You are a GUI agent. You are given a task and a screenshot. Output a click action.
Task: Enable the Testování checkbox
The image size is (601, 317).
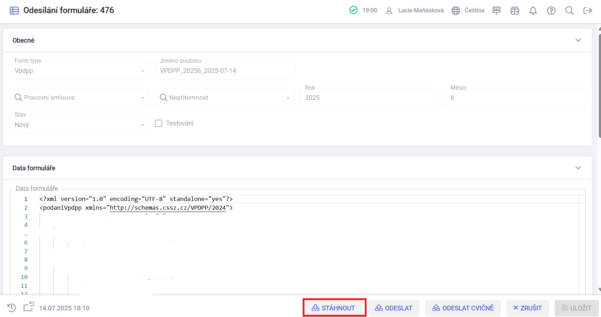159,123
